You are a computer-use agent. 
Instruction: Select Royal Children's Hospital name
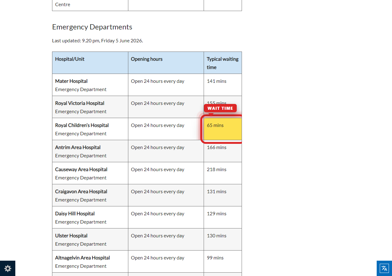coord(82,125)
